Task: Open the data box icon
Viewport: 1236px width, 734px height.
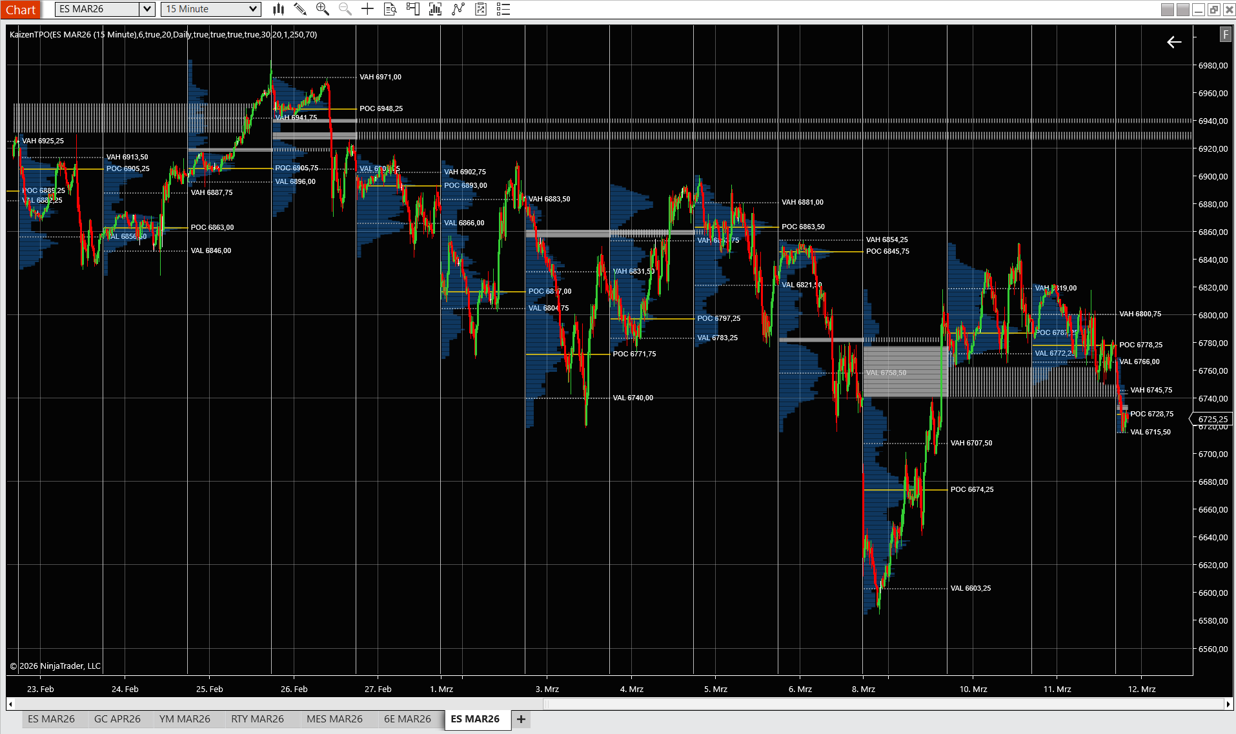Action: coord(390,9)
